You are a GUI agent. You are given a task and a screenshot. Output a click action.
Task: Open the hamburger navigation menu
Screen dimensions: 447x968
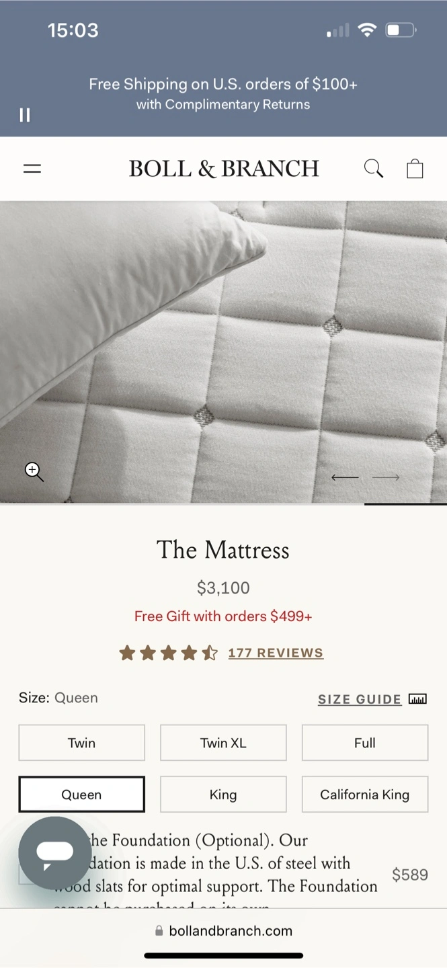click(x=32, y=169)
